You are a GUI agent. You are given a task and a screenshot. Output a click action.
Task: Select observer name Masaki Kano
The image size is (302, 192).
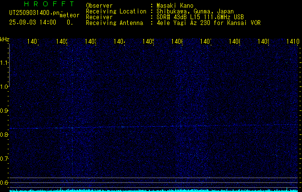pos(175,6)
